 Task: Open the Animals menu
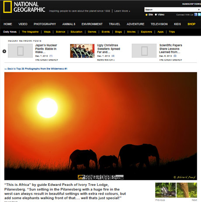(x=69, y=24)
